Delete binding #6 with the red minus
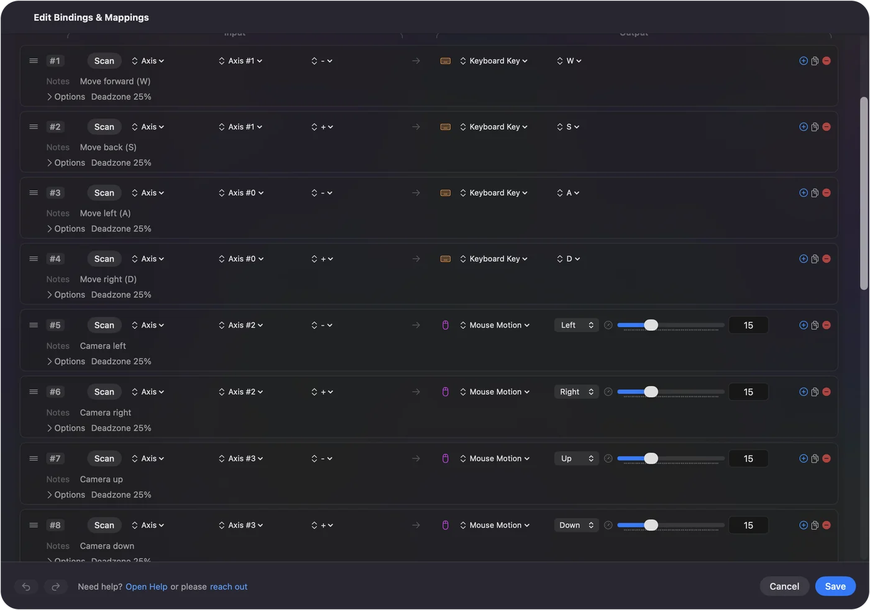 point(826,392)
